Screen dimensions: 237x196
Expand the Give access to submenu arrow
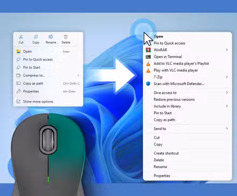tap(227, 93)
